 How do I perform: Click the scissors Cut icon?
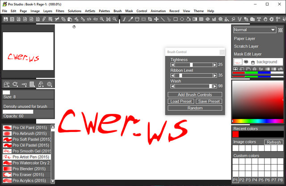(57, 19)
